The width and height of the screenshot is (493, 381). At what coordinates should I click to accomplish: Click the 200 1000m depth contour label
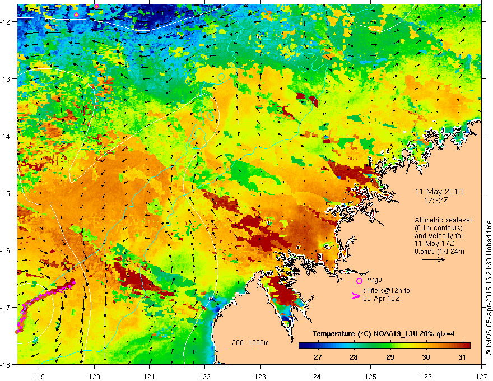point(250,343)
